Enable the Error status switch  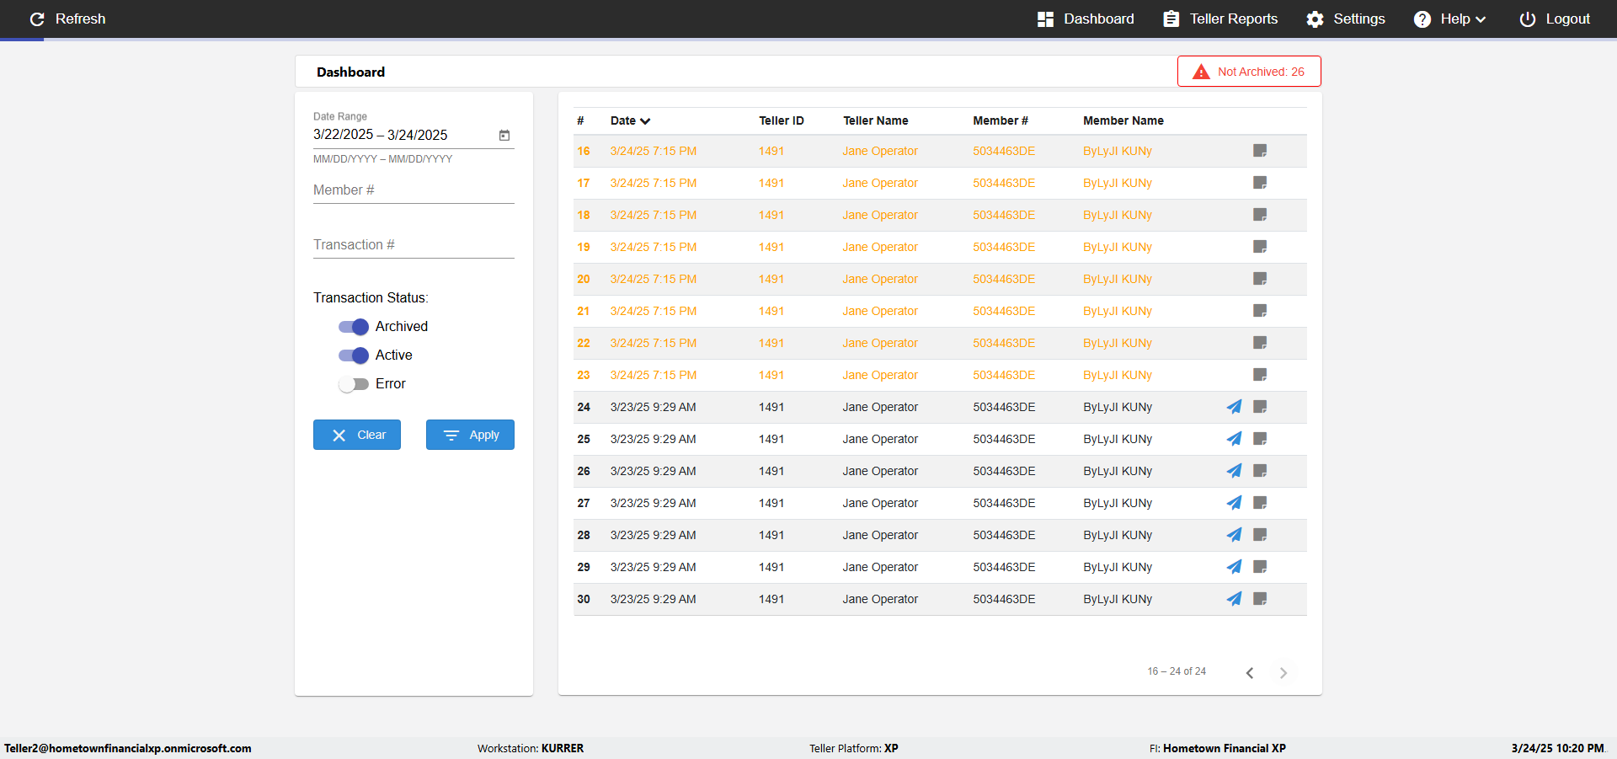click(354, 384)
